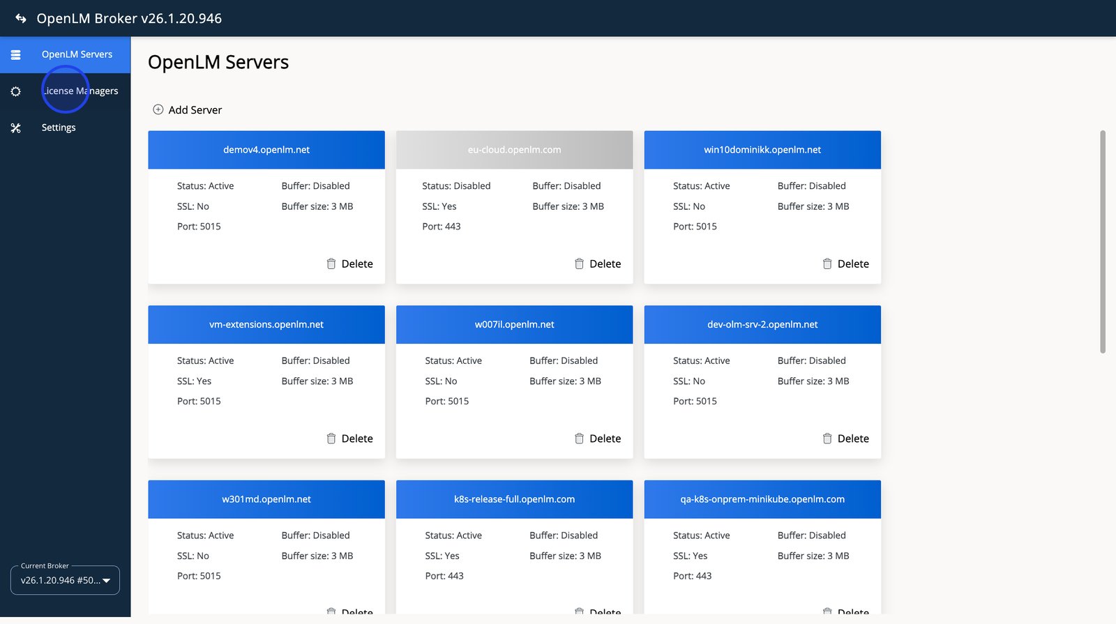Select the w007il.openlm.net card header
Screen dimensions: 1116x624
click(x=514, y=324)
